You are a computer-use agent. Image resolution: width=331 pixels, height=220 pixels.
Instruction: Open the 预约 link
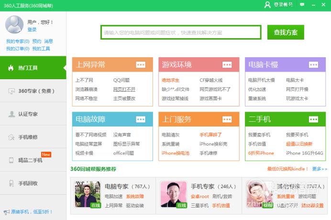pos(37,41)
